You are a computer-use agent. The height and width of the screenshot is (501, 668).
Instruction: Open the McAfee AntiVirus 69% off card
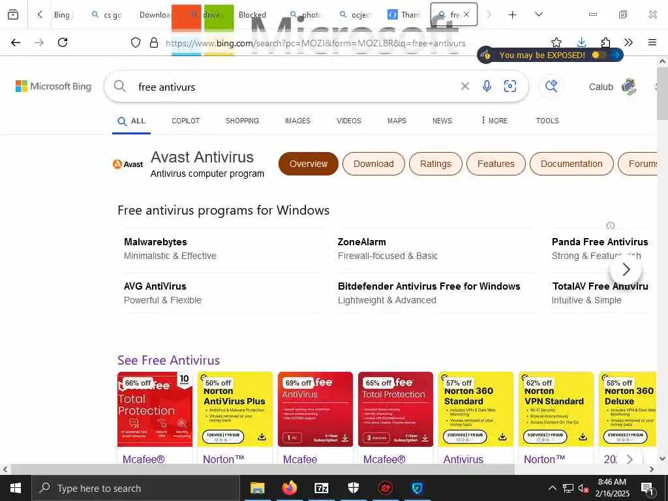pyautogui.click(x=315, y=410)
